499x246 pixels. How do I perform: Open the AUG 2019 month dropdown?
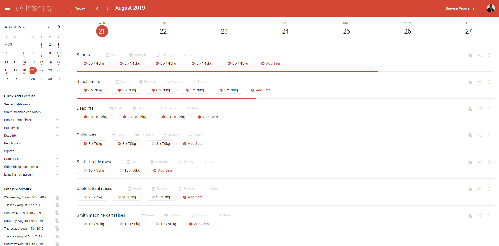coord(15,27)
